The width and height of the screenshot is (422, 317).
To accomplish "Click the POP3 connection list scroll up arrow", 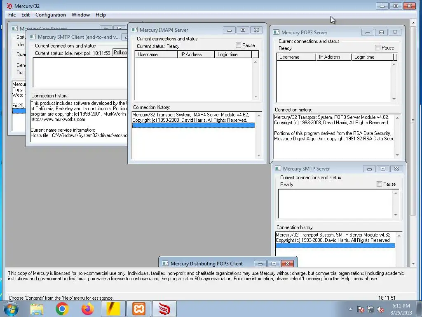I will point(394,64).
